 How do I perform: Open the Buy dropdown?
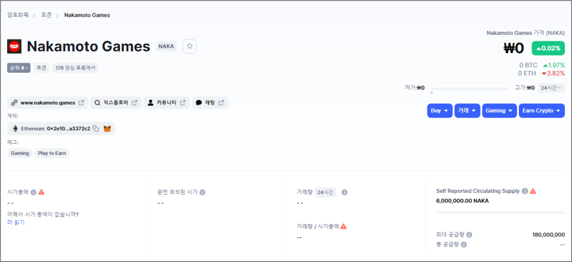click(x=440, y=111)
